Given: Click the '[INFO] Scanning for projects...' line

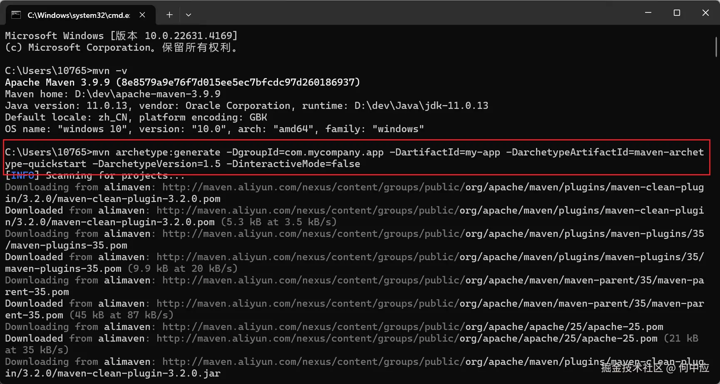Looking at the screenshot, I should pos(95,175).
